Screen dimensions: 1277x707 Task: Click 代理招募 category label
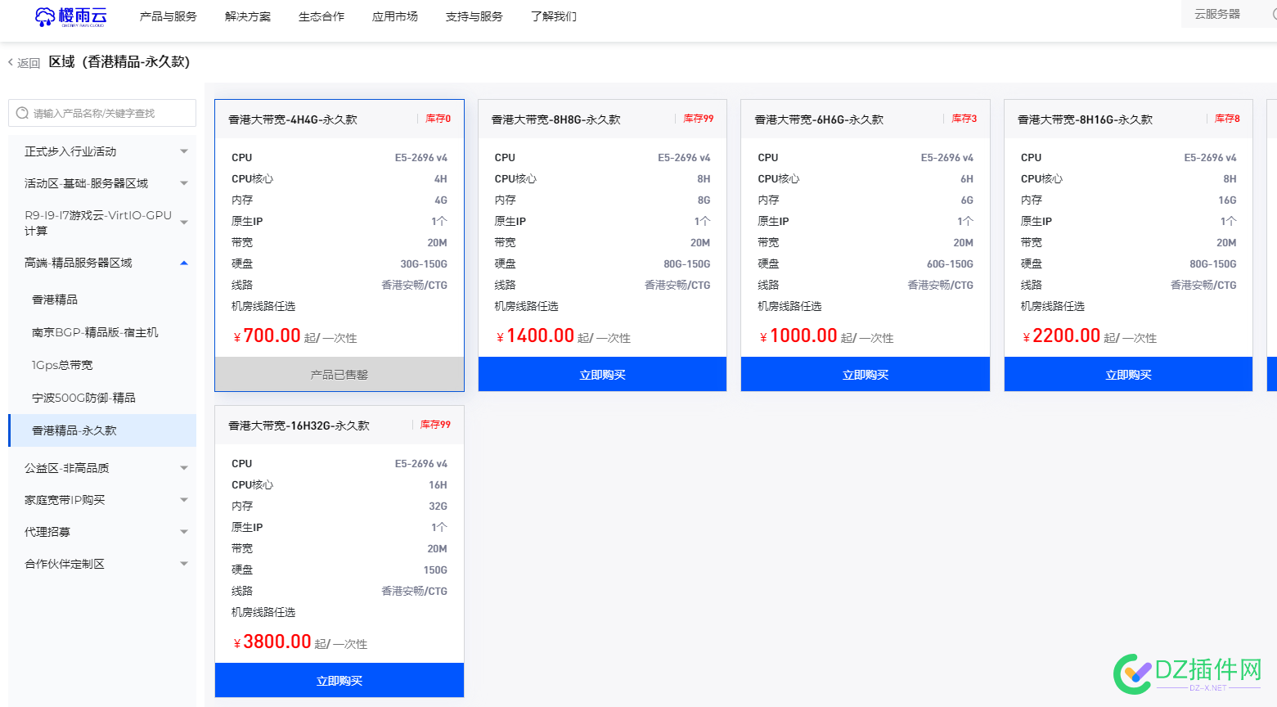coord(47,532)
